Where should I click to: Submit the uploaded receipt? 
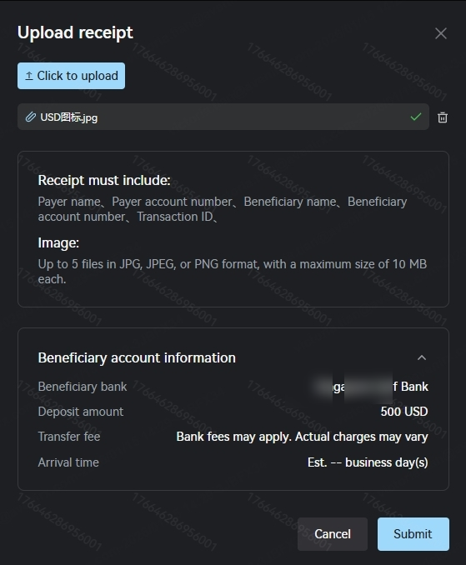pyautogui.click(x=413, y=534)
